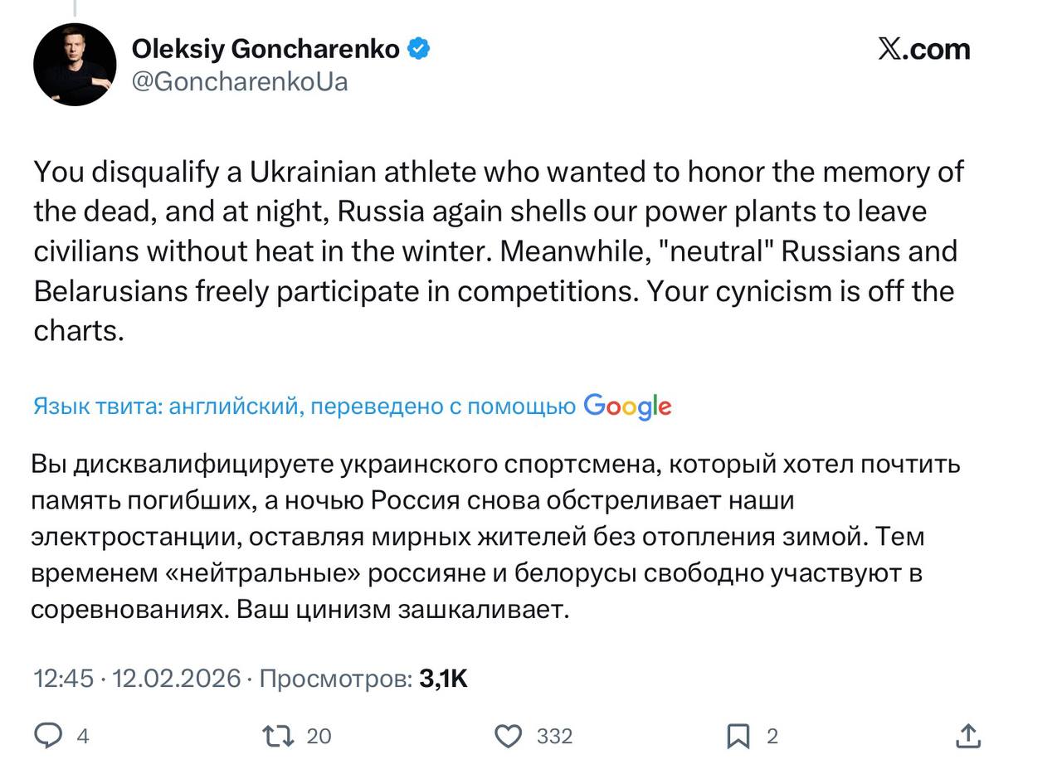This screenshot has width=1062, height=779.
Task: Click the reply count of 4
Action: 83,737
